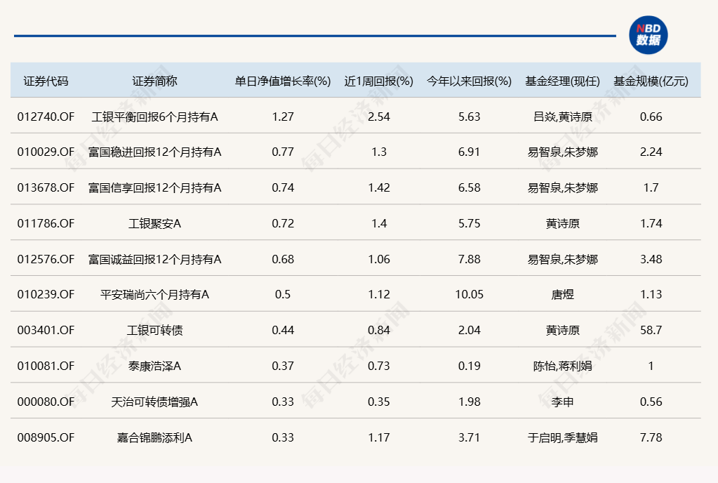The image size is (718, 483).
Task: Click fund size value 58.7
Action: pos(651,330)
